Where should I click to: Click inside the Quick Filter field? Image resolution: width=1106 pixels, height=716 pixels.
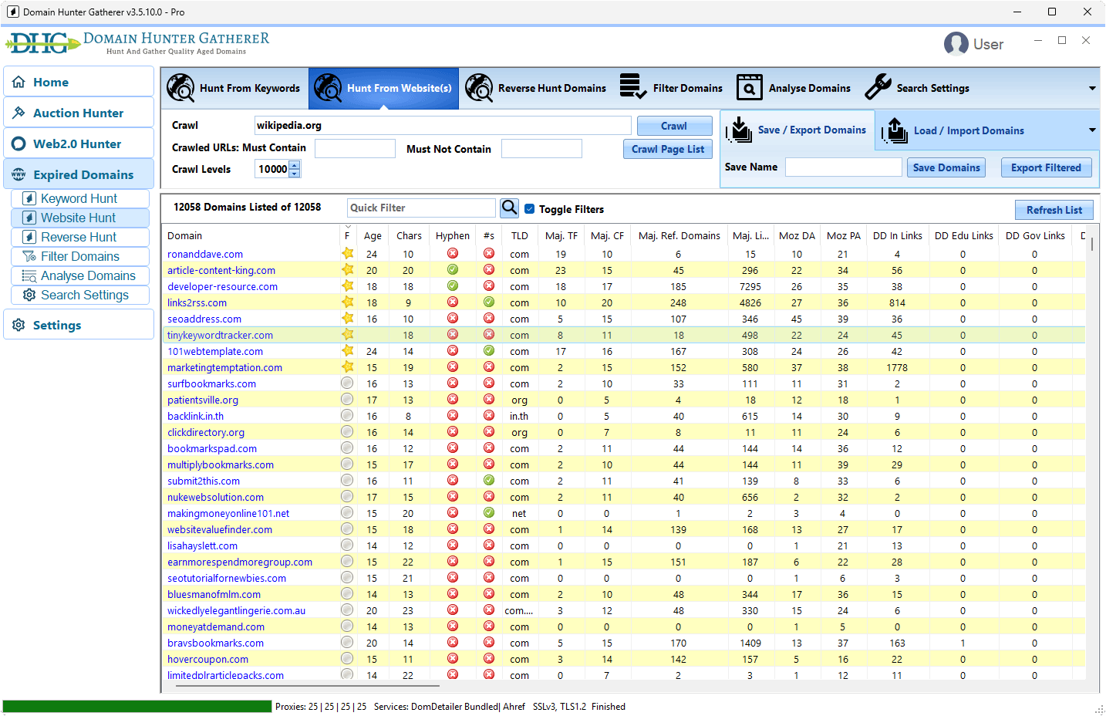tap(421, 208)
